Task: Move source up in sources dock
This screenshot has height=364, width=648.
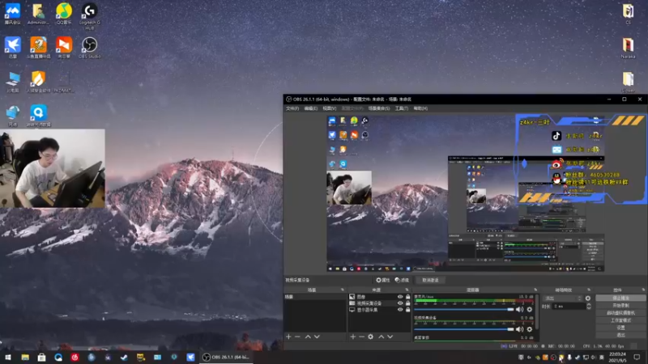Action: click(x=381, y=336)
